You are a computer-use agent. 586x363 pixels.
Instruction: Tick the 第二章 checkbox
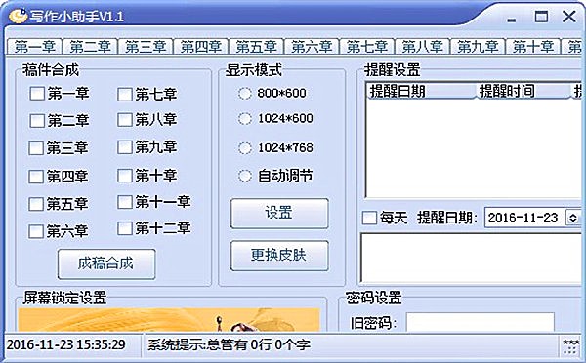coord(37,121)
